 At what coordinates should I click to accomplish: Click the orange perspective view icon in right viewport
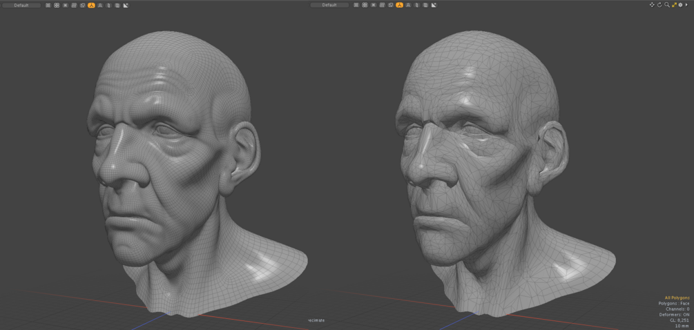[x=399, y=6]
